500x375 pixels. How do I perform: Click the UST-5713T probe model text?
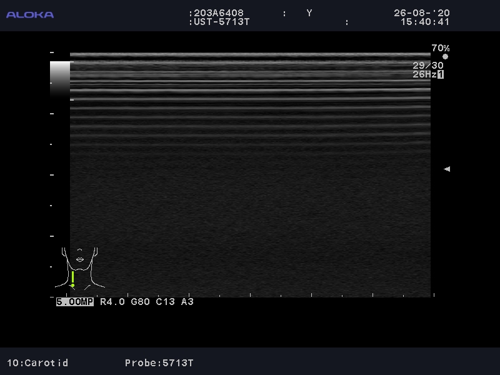click(221, 22)
